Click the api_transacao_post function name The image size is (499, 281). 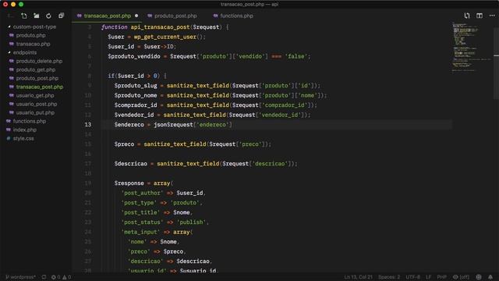coord(160,27)
